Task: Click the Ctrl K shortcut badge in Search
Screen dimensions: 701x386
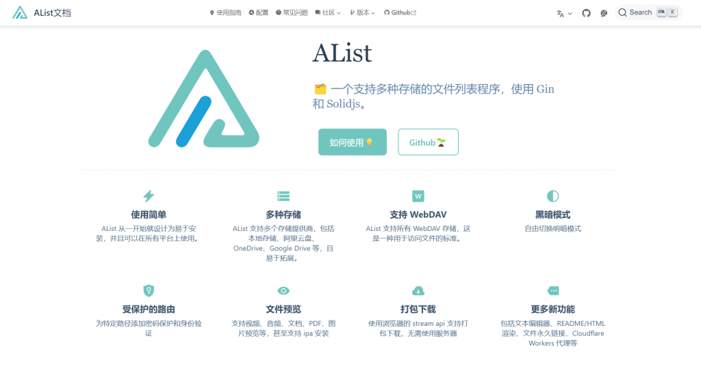Action: (667, 12)
